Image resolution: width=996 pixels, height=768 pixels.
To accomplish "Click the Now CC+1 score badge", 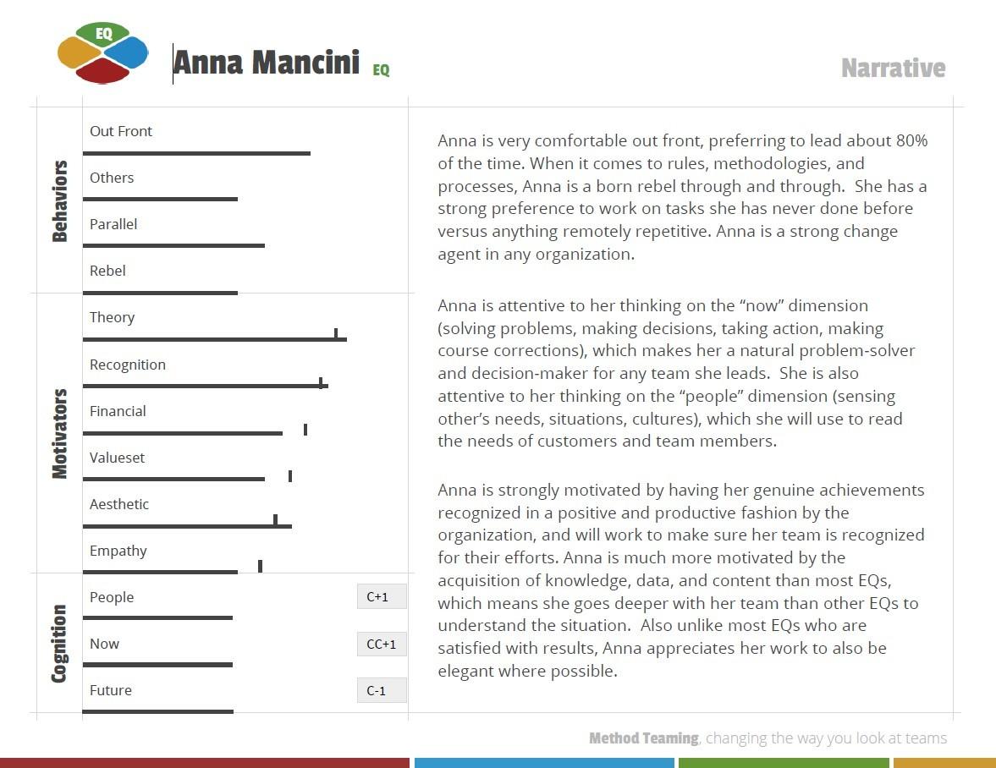I will point(382,645).
